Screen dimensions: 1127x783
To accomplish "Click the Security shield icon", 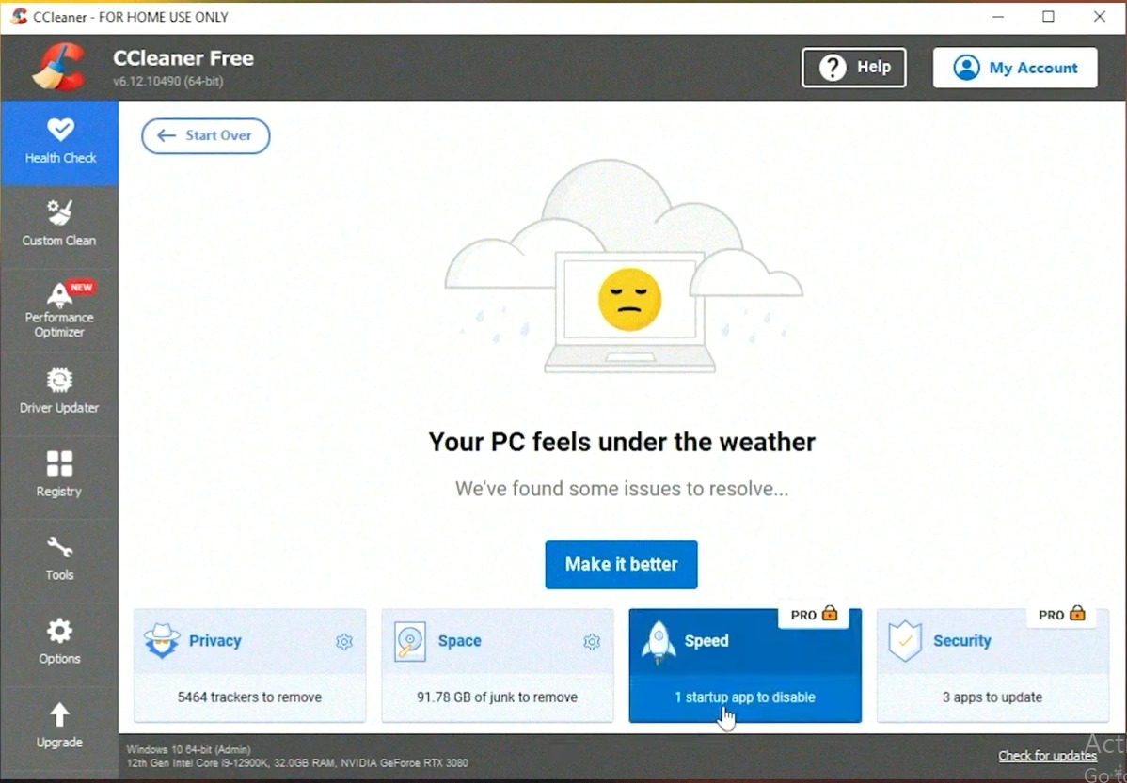I will tap(905, 641).
